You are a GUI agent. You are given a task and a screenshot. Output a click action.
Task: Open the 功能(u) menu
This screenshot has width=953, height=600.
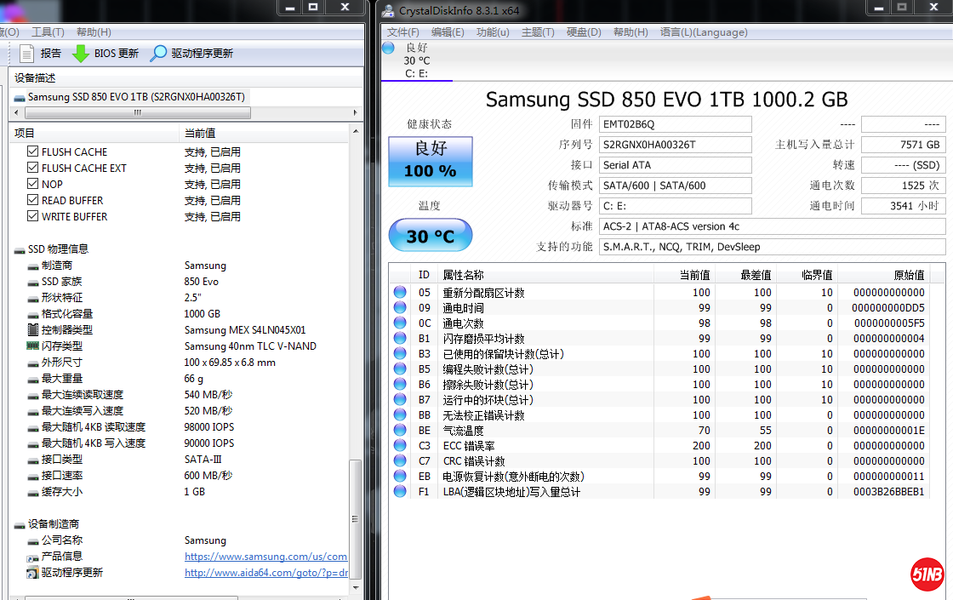coord(493,32)
